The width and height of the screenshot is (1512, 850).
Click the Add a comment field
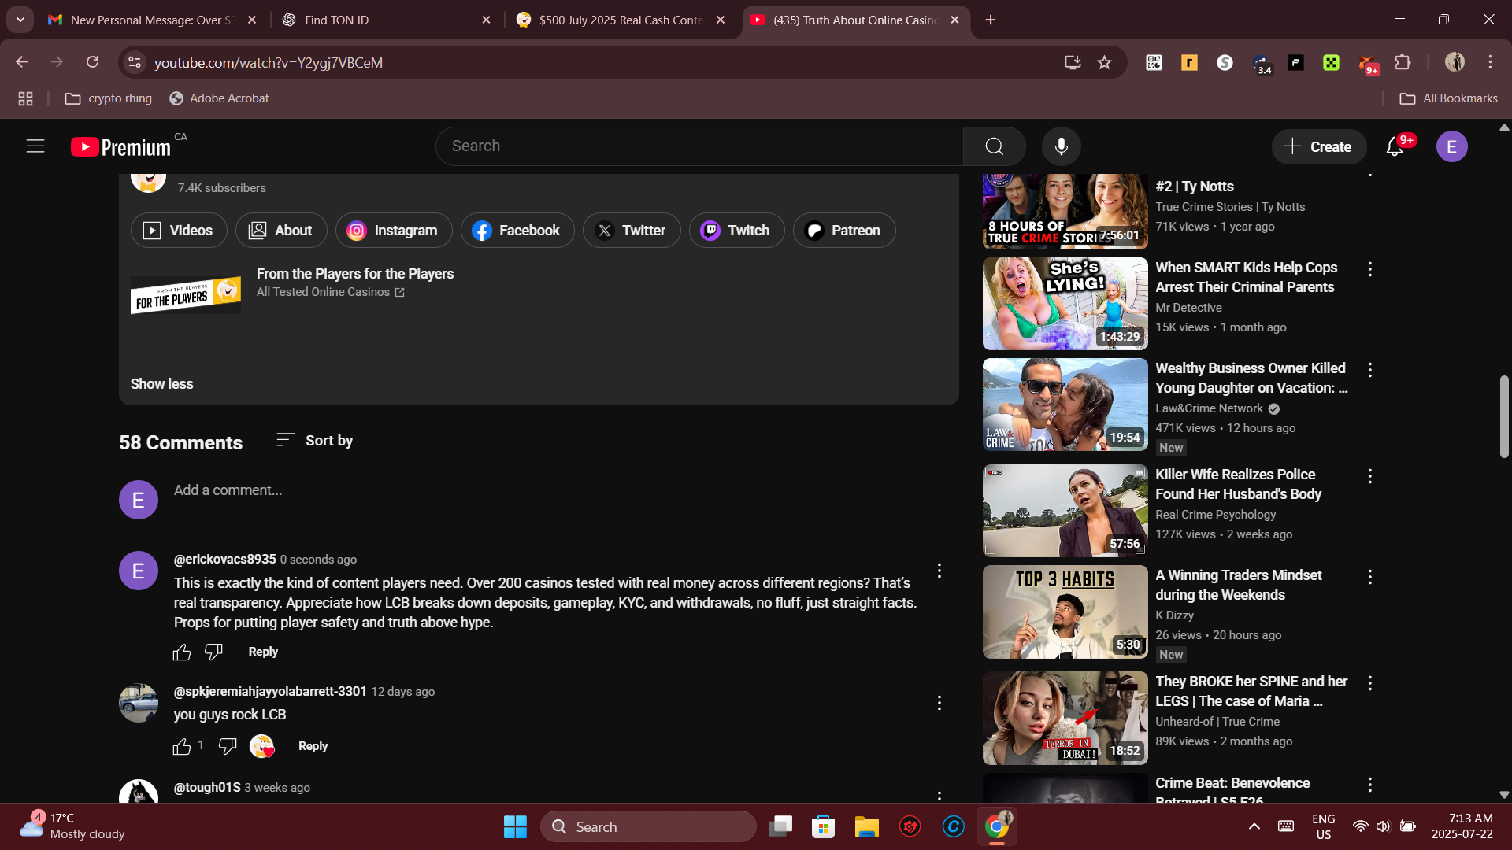pos(558,490)
